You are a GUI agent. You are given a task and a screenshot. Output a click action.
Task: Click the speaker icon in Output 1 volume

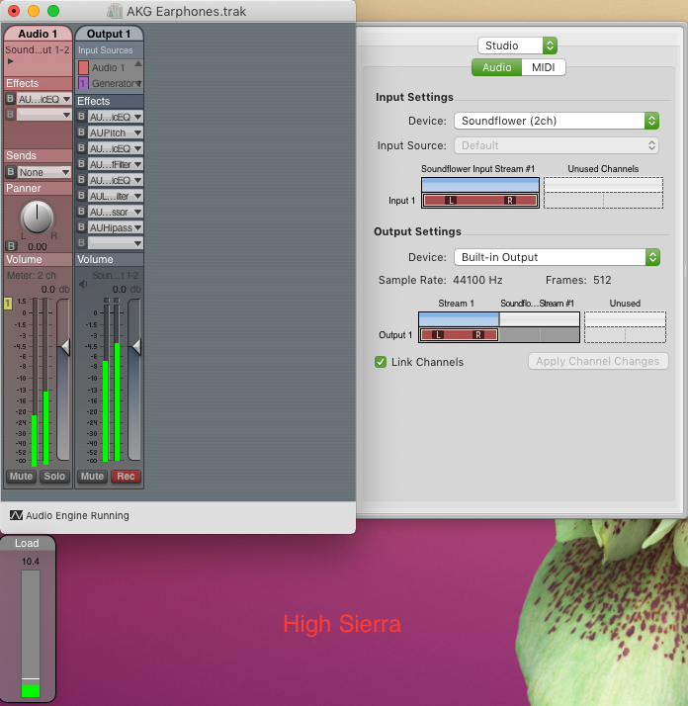[83, 284]
